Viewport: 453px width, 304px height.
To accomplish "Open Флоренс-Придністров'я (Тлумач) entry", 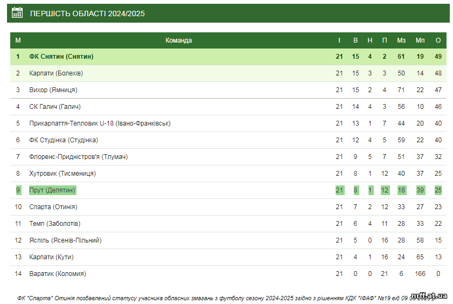I will (78, 157).
